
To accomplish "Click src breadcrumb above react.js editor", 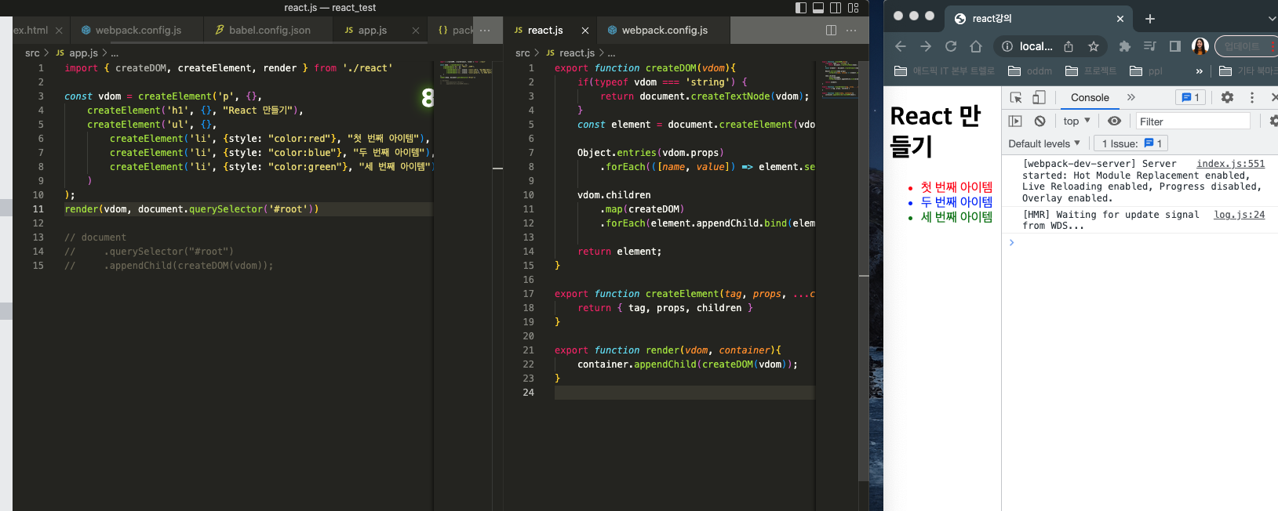I will click(522, 53).
